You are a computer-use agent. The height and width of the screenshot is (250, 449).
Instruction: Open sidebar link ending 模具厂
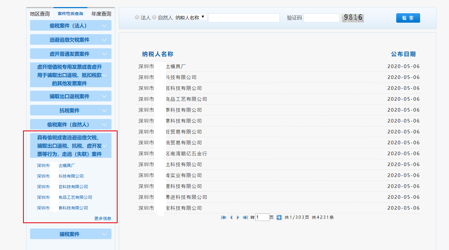pos(56,165)
